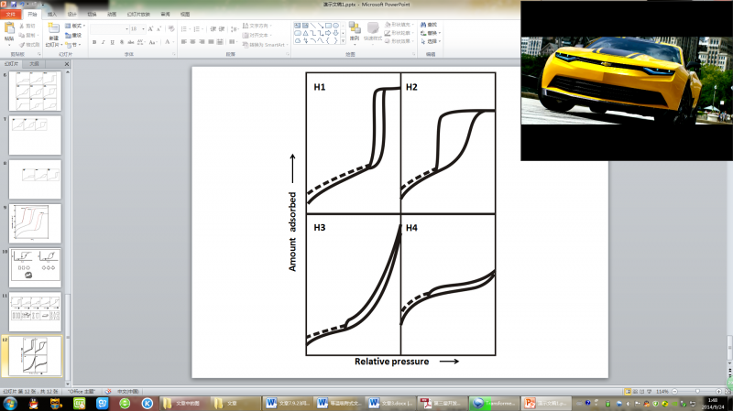
Task: Toggle italic text formatting
Action: [103, 41]
